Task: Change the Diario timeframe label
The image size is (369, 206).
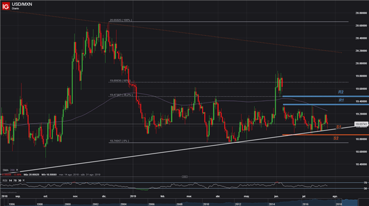Action: pyautogui.click(x=15, y=9)
